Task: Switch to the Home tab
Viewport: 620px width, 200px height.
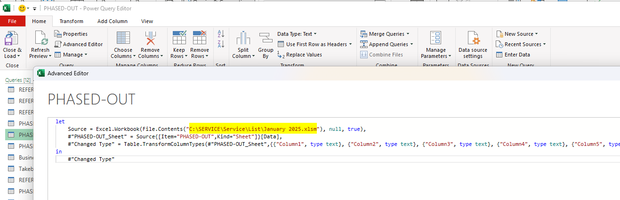Action: point(39,21)
